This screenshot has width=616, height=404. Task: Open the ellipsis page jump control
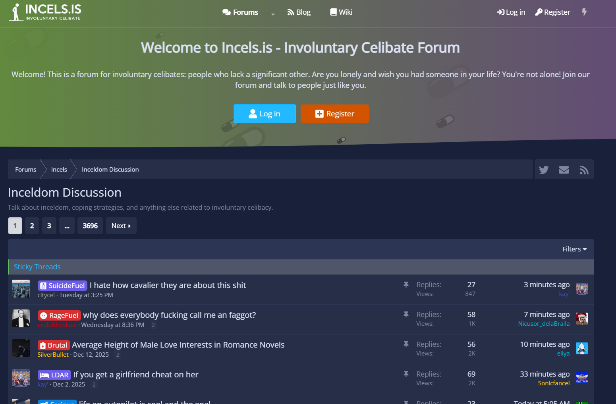point(67,226)
